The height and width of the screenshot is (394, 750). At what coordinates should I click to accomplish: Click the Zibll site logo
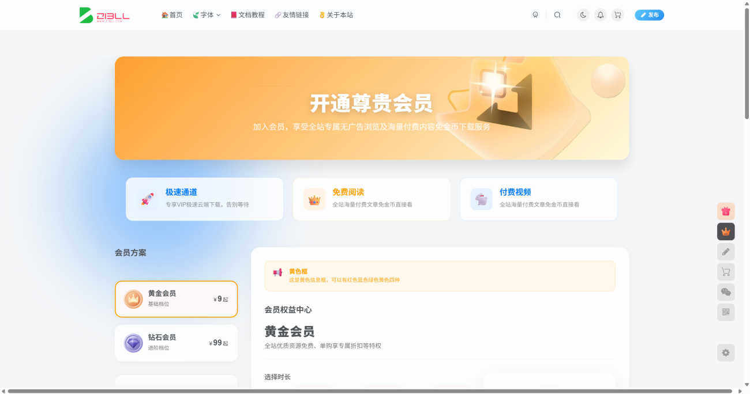(104, 15)
